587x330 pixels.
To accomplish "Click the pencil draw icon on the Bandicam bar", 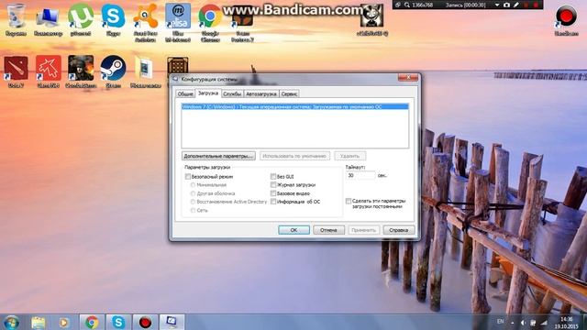I will (516, 5).
